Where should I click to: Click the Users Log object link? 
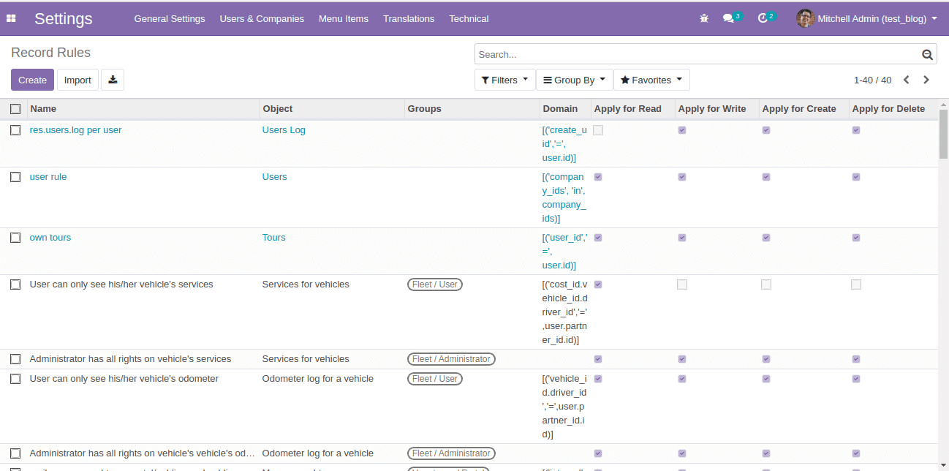[x=284, y=130]
